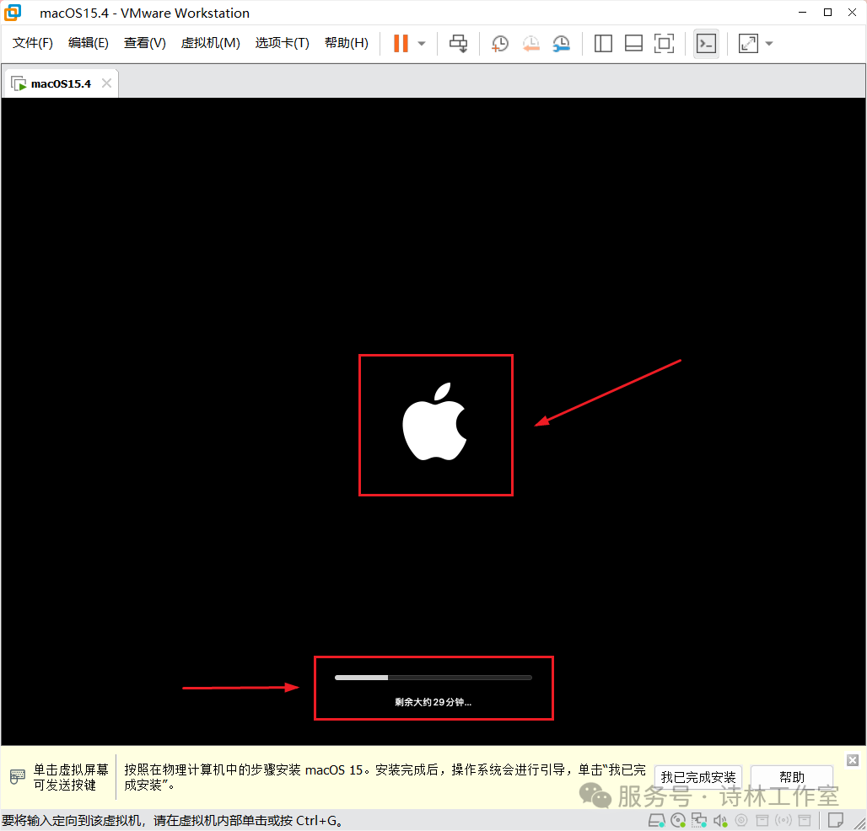Revert to the previous snapshot icon

tap(530, 44)
